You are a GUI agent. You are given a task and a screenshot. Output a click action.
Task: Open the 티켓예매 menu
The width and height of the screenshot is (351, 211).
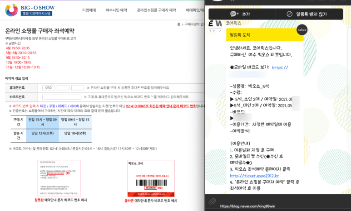89,10
